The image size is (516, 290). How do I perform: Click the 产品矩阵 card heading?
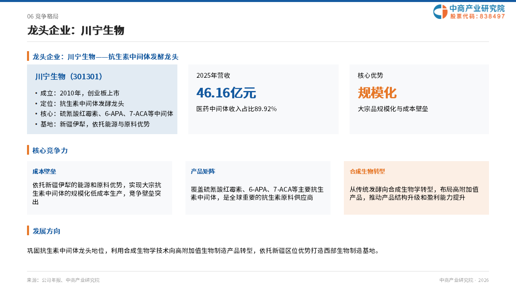click(203, 172)
